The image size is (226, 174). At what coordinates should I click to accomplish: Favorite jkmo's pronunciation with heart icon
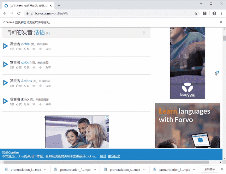pos(35,104)
